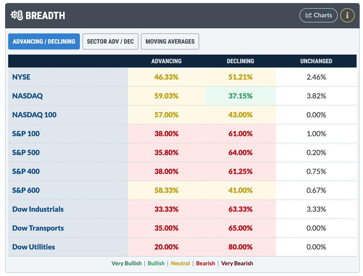Click S&P 400 unchanged value 0.75%
Viewport: 363px width, 276px height.
coord(316,171)
